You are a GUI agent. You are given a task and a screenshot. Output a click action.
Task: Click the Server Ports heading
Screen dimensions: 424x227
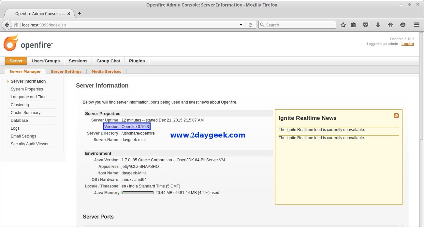pos(98,217)
